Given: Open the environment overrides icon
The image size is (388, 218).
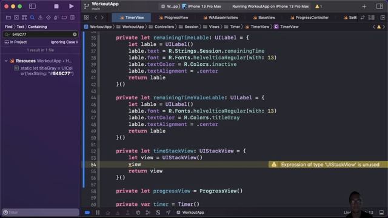Looking at the screenshot, I should (x=158, y=213).
